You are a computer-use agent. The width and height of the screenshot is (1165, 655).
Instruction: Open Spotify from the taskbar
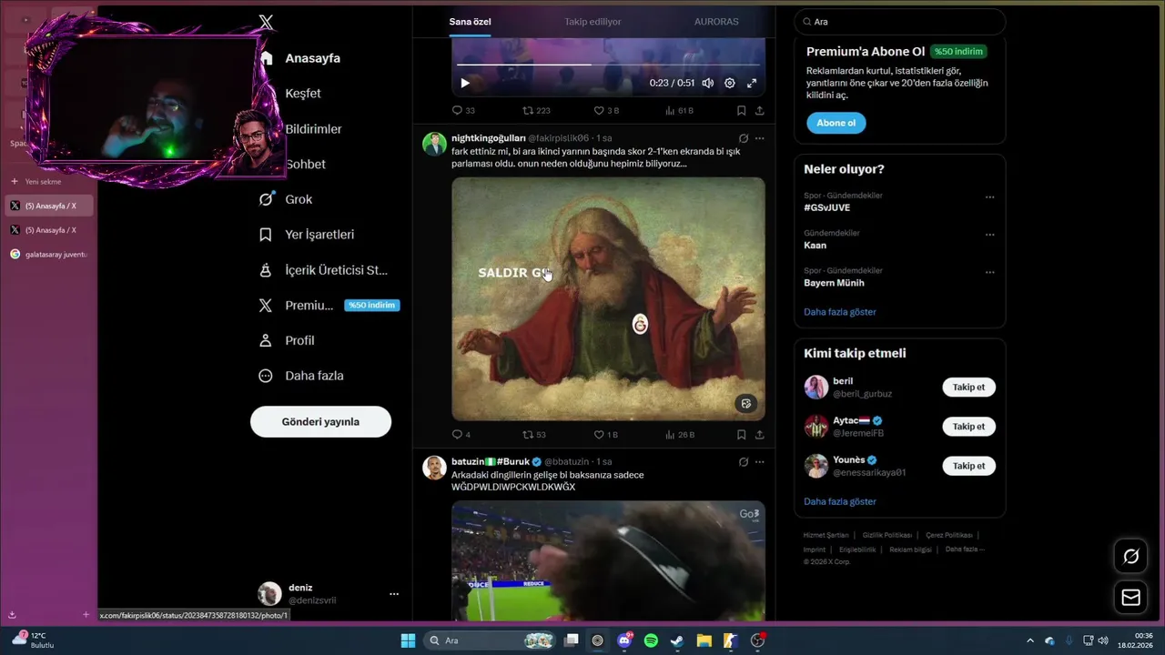(651, 640)
